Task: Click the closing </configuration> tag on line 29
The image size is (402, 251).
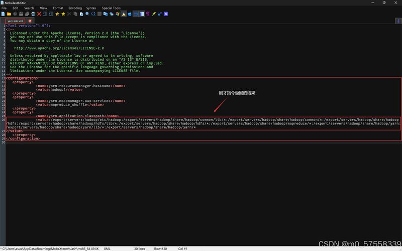Action: point(23,139)
